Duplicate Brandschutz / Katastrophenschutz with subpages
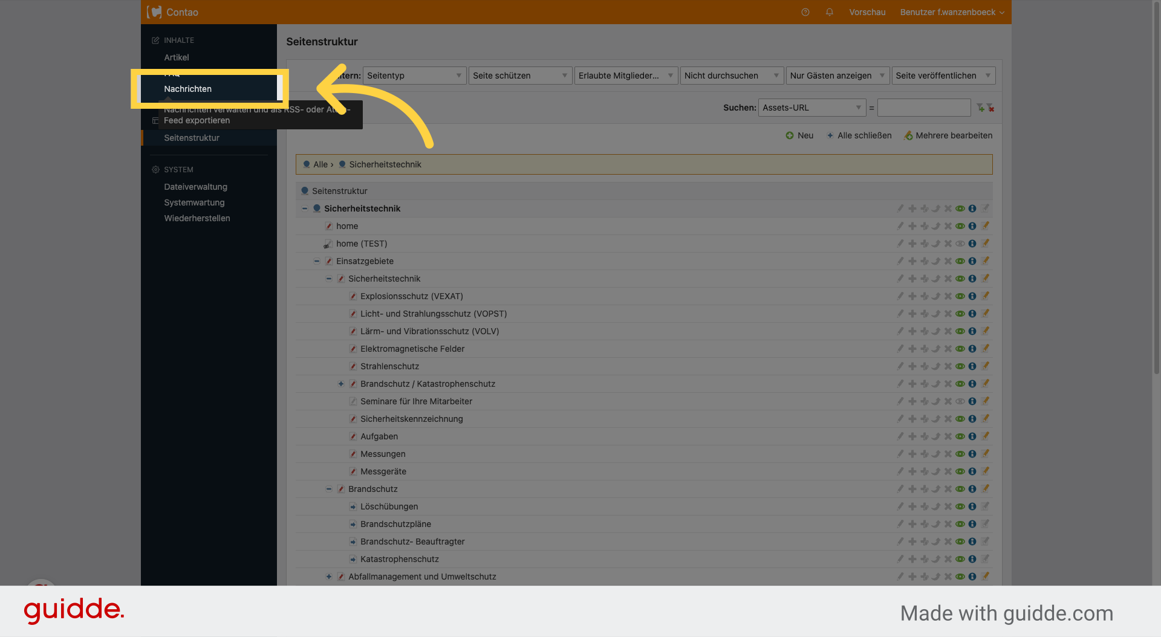The width and height of the screenshot is (1161, 637). pos(925,384)
